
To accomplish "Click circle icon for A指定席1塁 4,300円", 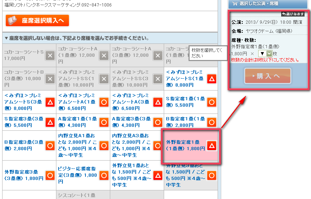I will (104, 122).
